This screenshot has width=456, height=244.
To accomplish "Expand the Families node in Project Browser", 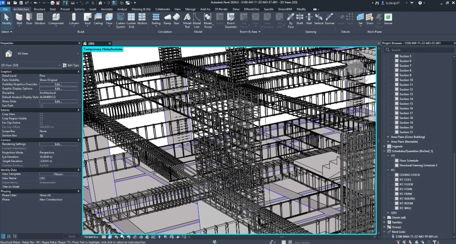I will click(x=384, y=222).
